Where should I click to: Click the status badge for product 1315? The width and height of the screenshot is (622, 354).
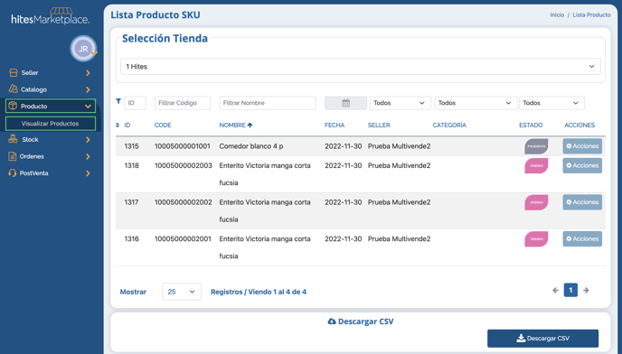[536, 146]
